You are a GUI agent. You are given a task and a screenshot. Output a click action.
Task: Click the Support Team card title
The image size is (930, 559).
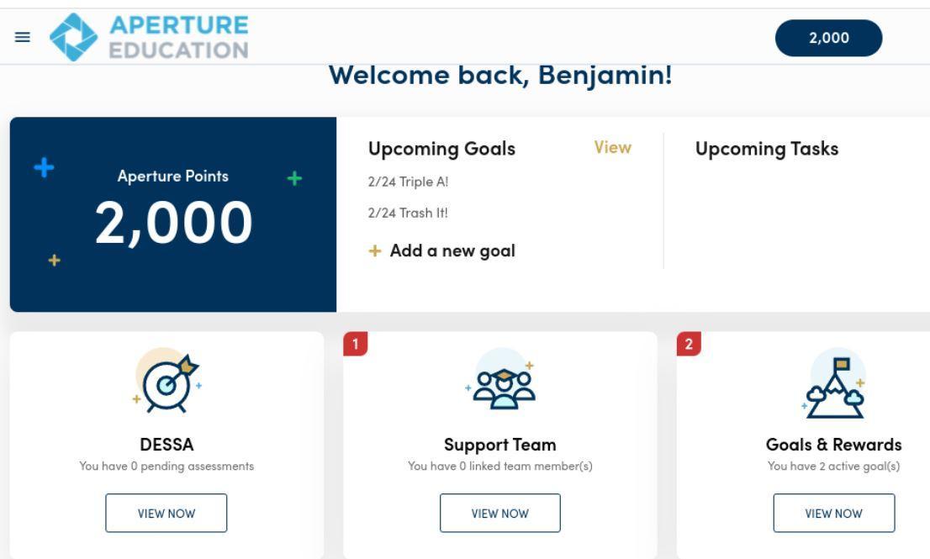click(500, 445)
